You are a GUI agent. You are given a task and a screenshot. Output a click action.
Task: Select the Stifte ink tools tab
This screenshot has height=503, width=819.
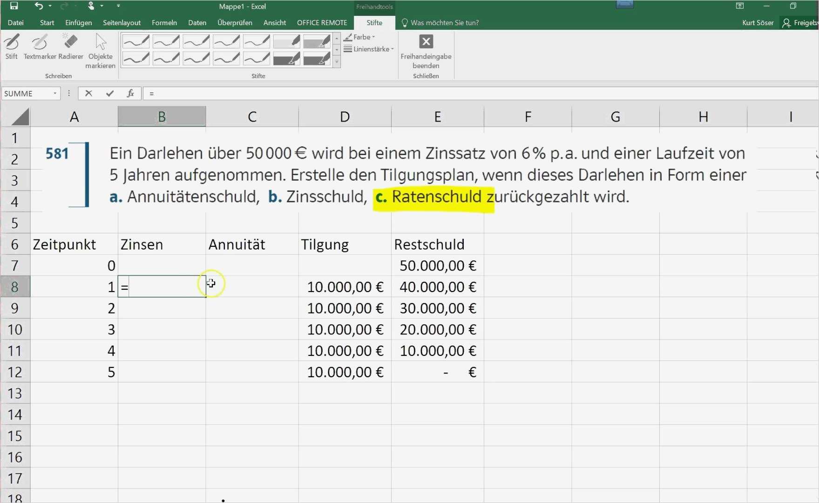click(x=374, y=22)
